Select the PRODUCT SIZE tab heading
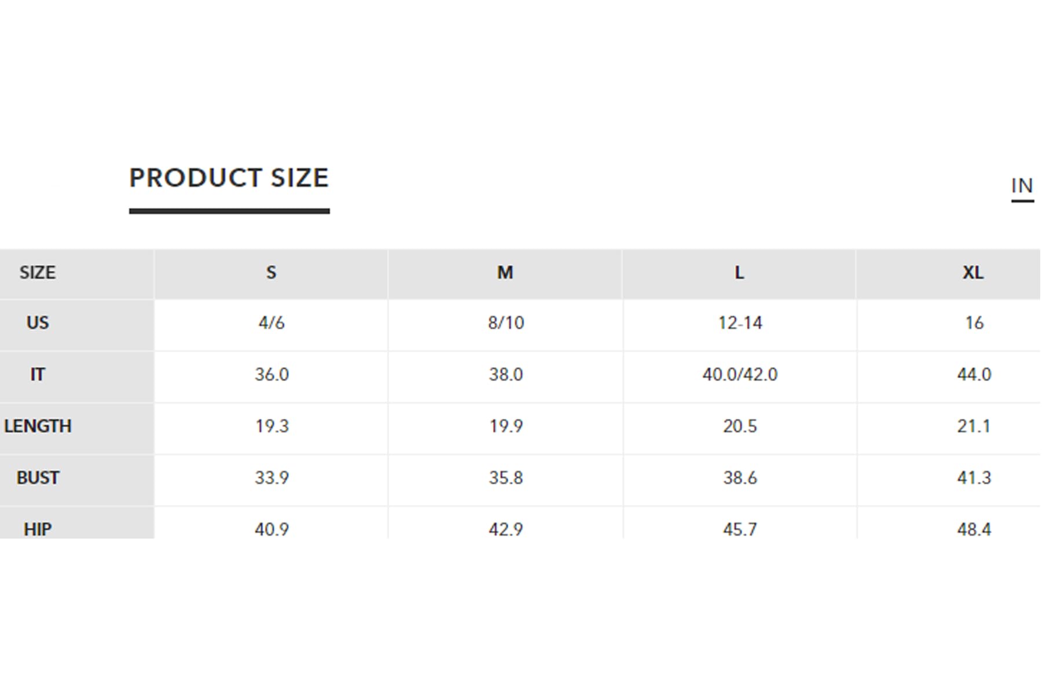The width and height of the screenshot is (1042, 695). coord(229,178)
